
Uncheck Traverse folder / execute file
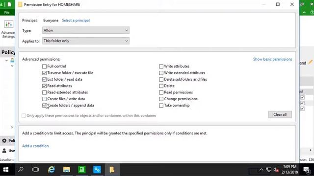44,73
